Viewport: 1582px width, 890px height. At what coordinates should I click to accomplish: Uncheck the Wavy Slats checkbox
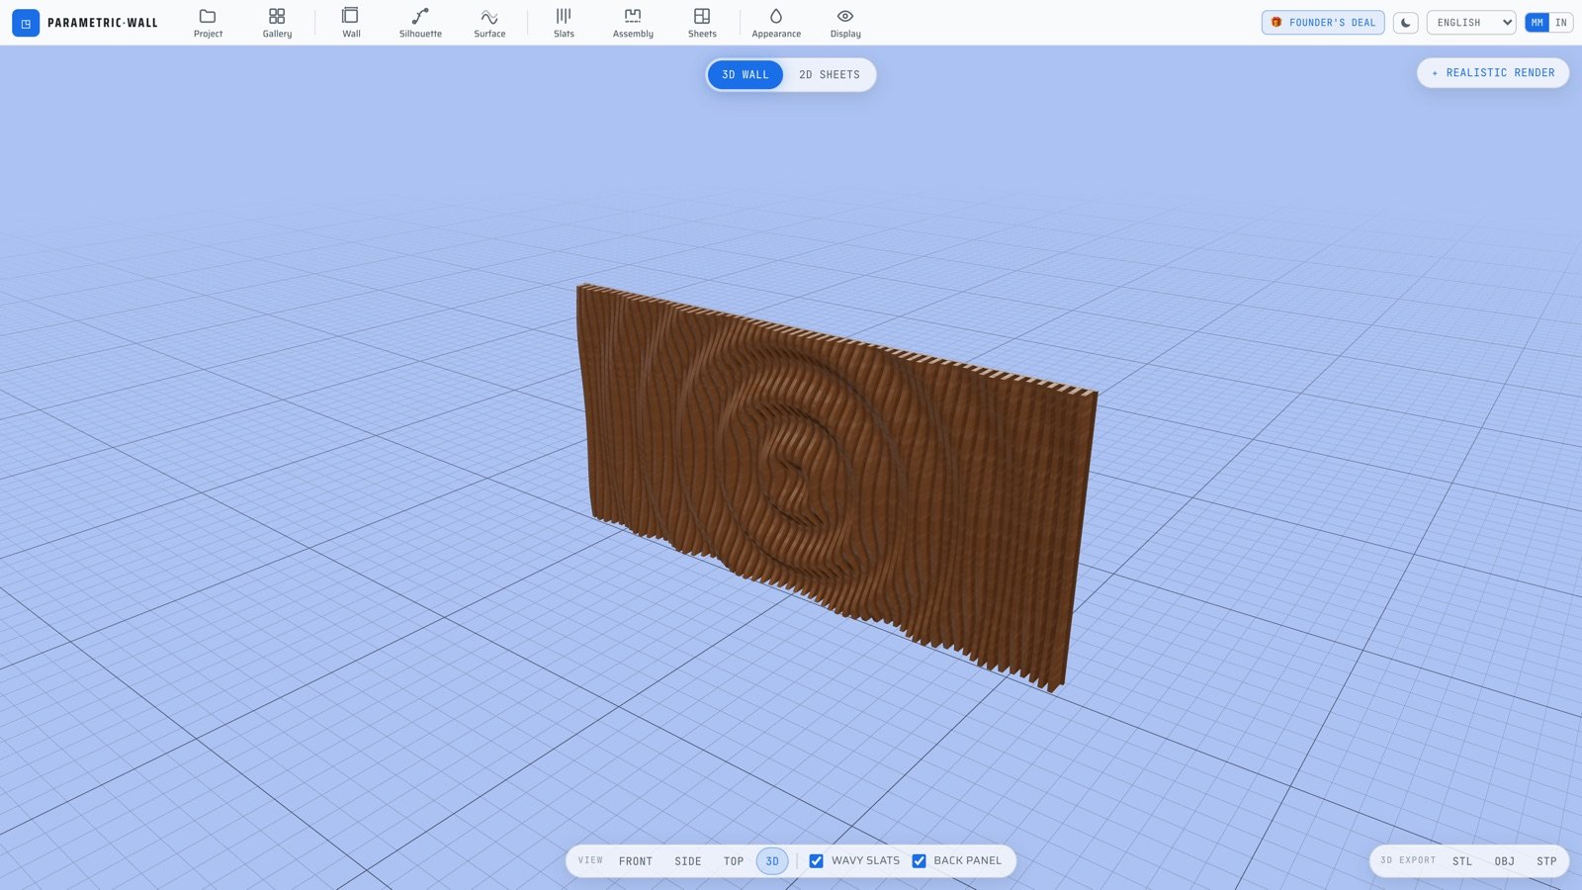[x=816, y=861]
